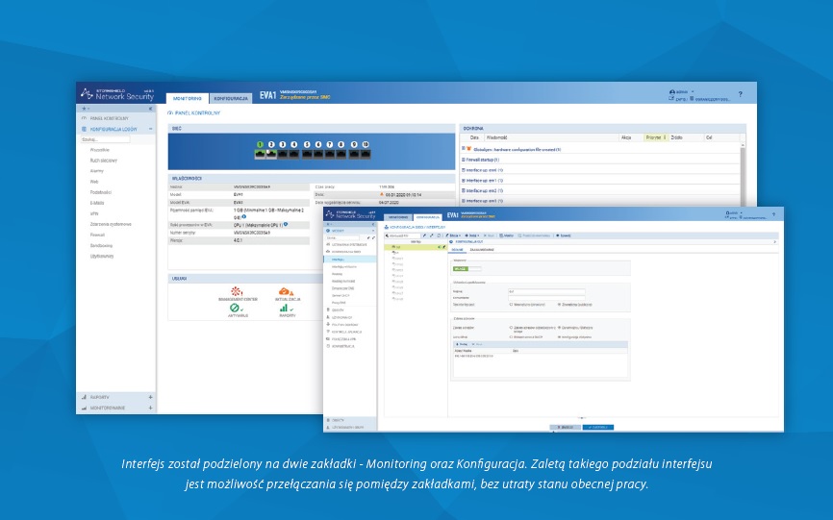Click network port 1 icon in back window
The image size is (833, 520).
click(x=260, y=155)
